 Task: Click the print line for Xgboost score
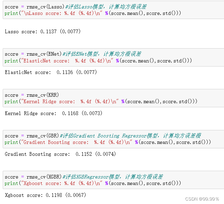tap(93, 183)
